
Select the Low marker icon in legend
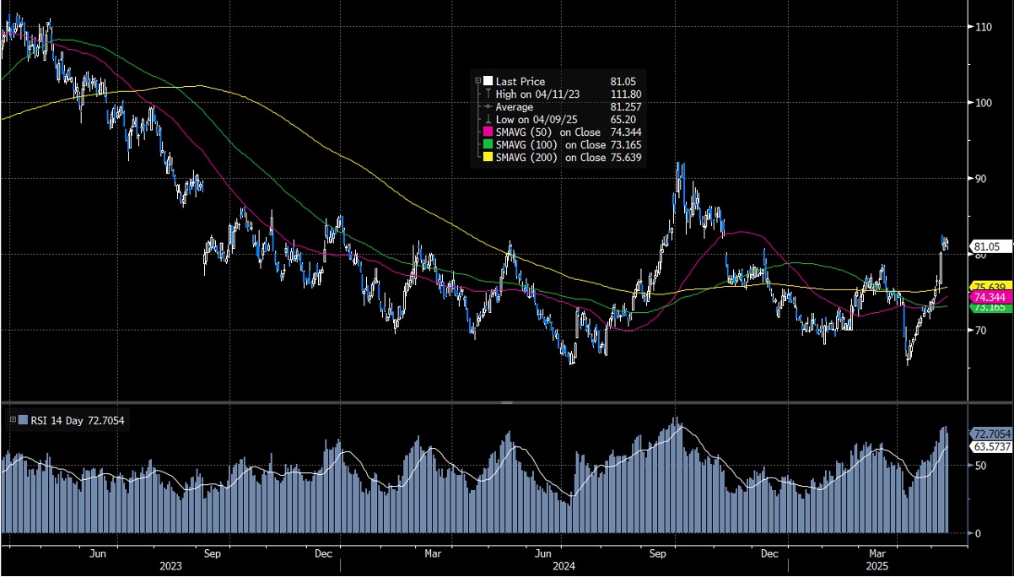tap(488, 120)
